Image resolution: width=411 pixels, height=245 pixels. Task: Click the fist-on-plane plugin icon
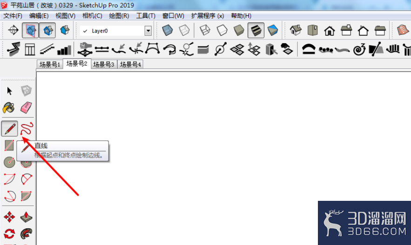[x=85, y=49]
